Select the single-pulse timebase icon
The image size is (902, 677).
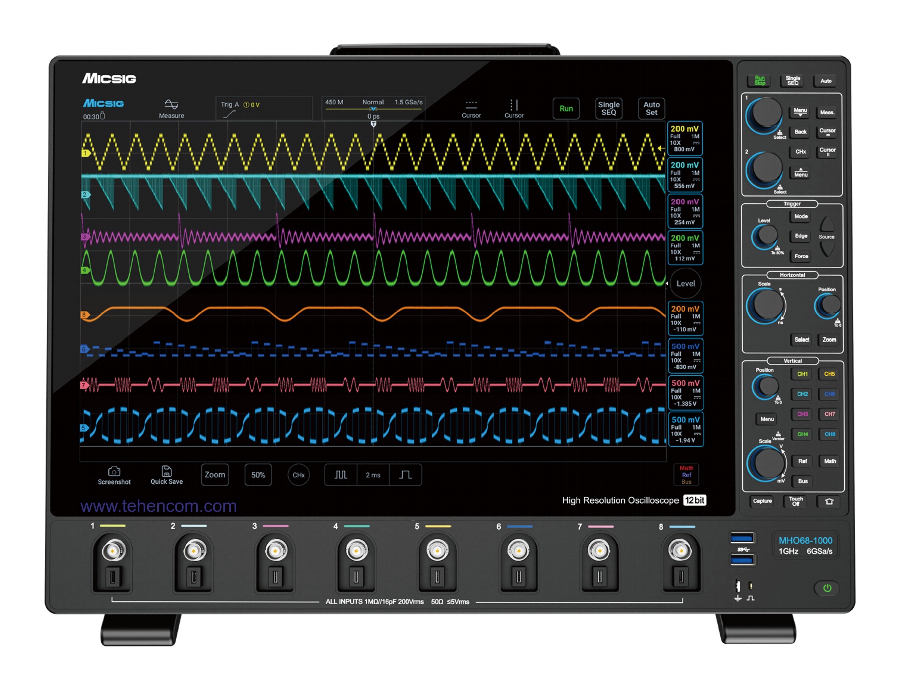tap(405, 475)
